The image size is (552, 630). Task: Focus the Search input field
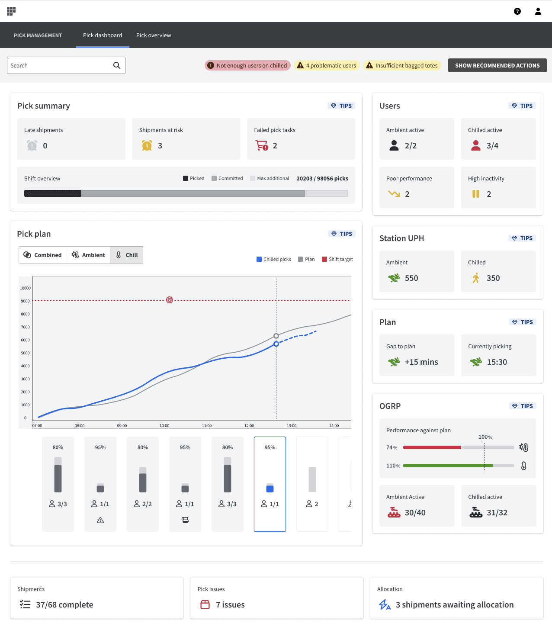pyautogui.click(x=66, y=65)
